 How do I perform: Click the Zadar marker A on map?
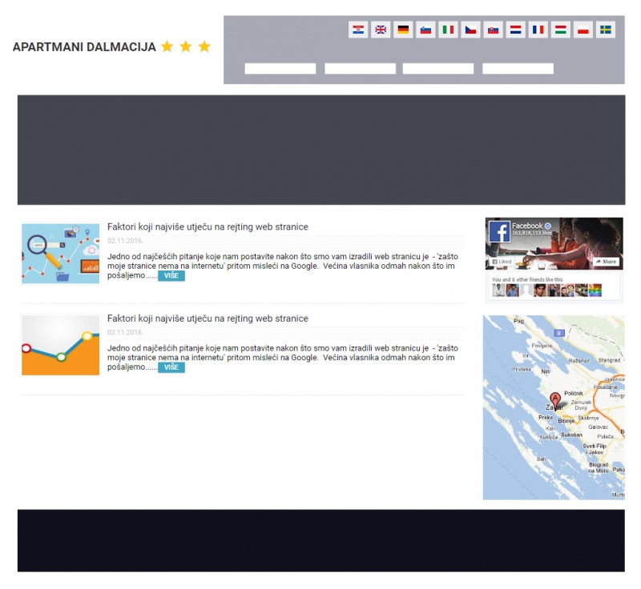click(x=554, y=400)
